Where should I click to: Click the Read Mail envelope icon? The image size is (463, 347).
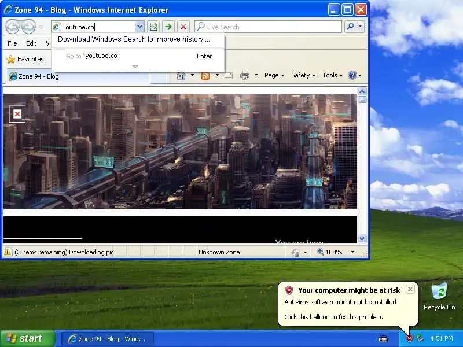tap(229, 76)
